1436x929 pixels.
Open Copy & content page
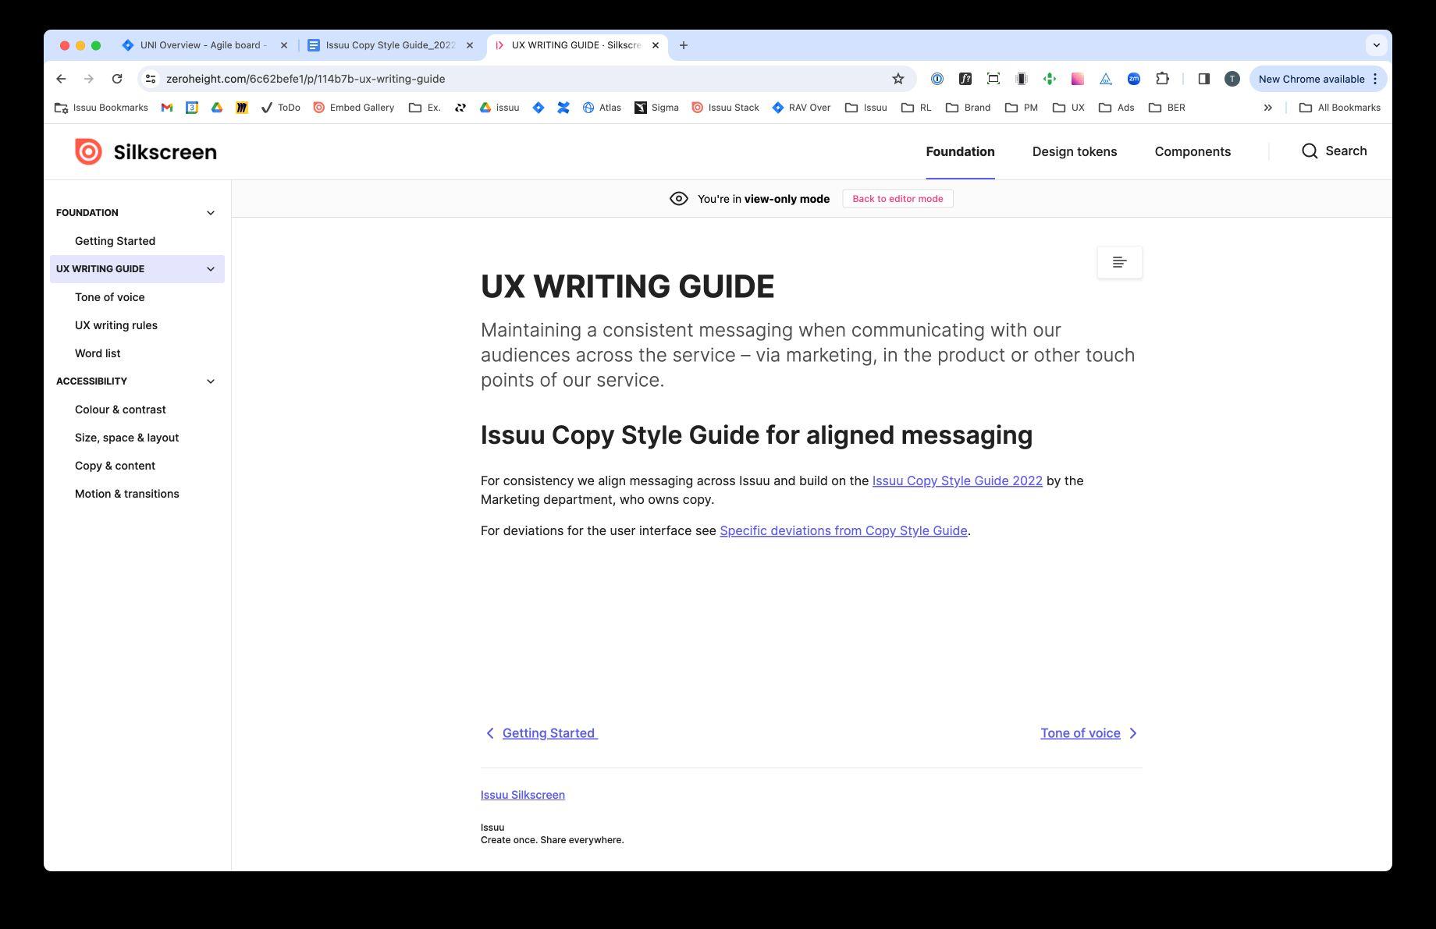point(115,466)
